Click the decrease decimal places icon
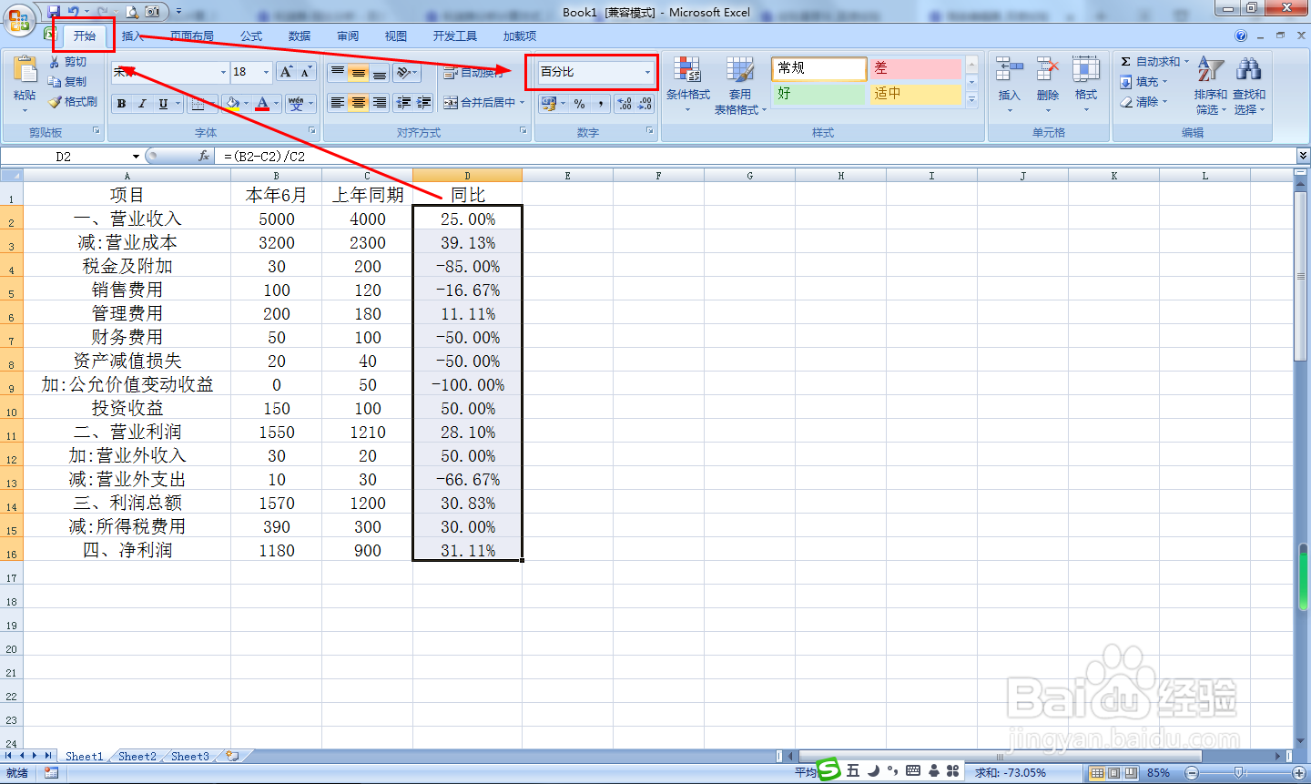The height and width of the screenshot is (784, 1311). [x=645, y=104]
